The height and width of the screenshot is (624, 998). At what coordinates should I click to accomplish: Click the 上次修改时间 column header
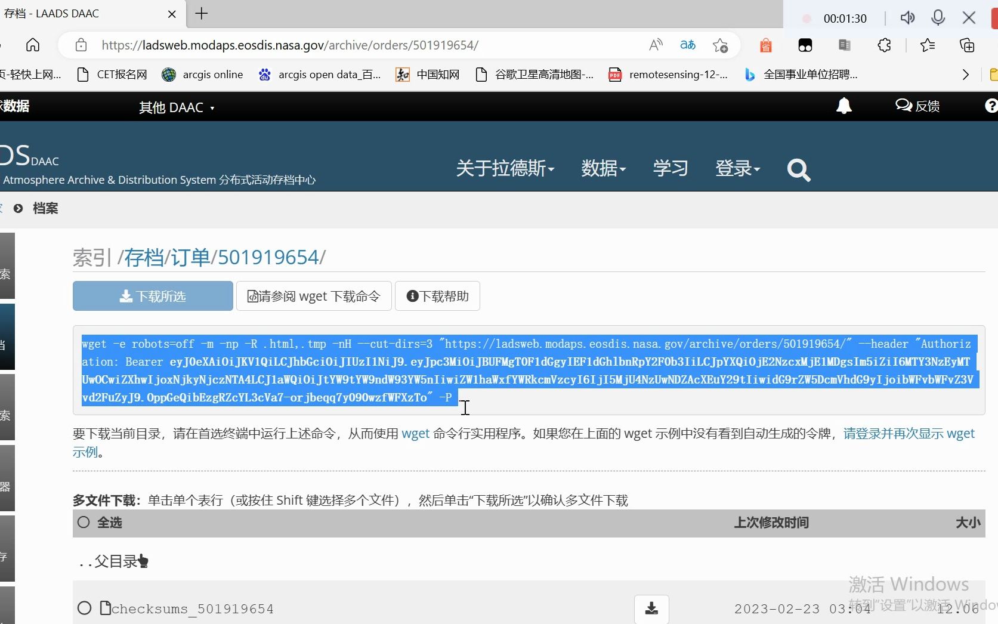pyautogui.click(x=771, y=523)
